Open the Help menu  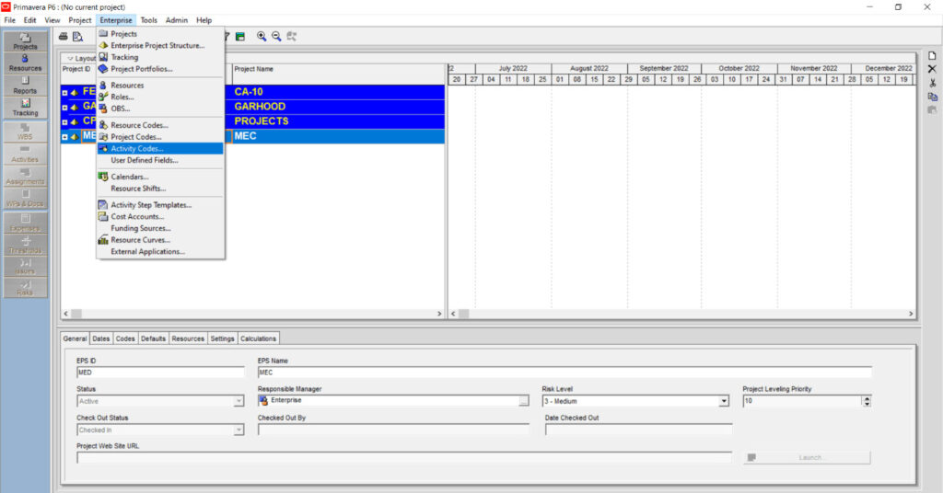coord(204,20)
